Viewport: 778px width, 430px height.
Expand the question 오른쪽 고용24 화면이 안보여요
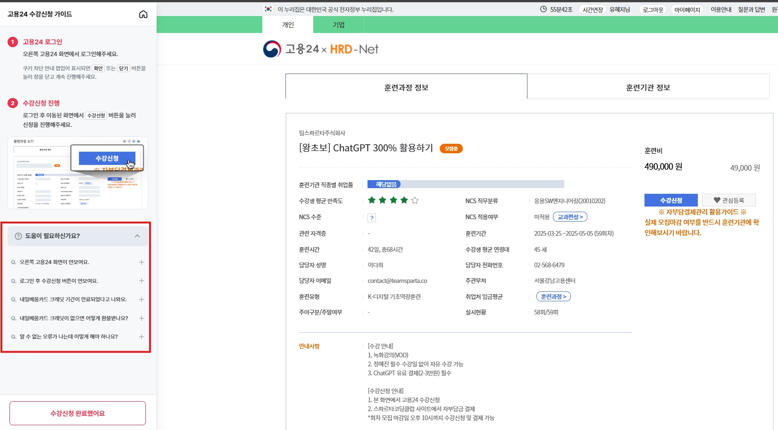pyautogui.click(x=77, y=262)
